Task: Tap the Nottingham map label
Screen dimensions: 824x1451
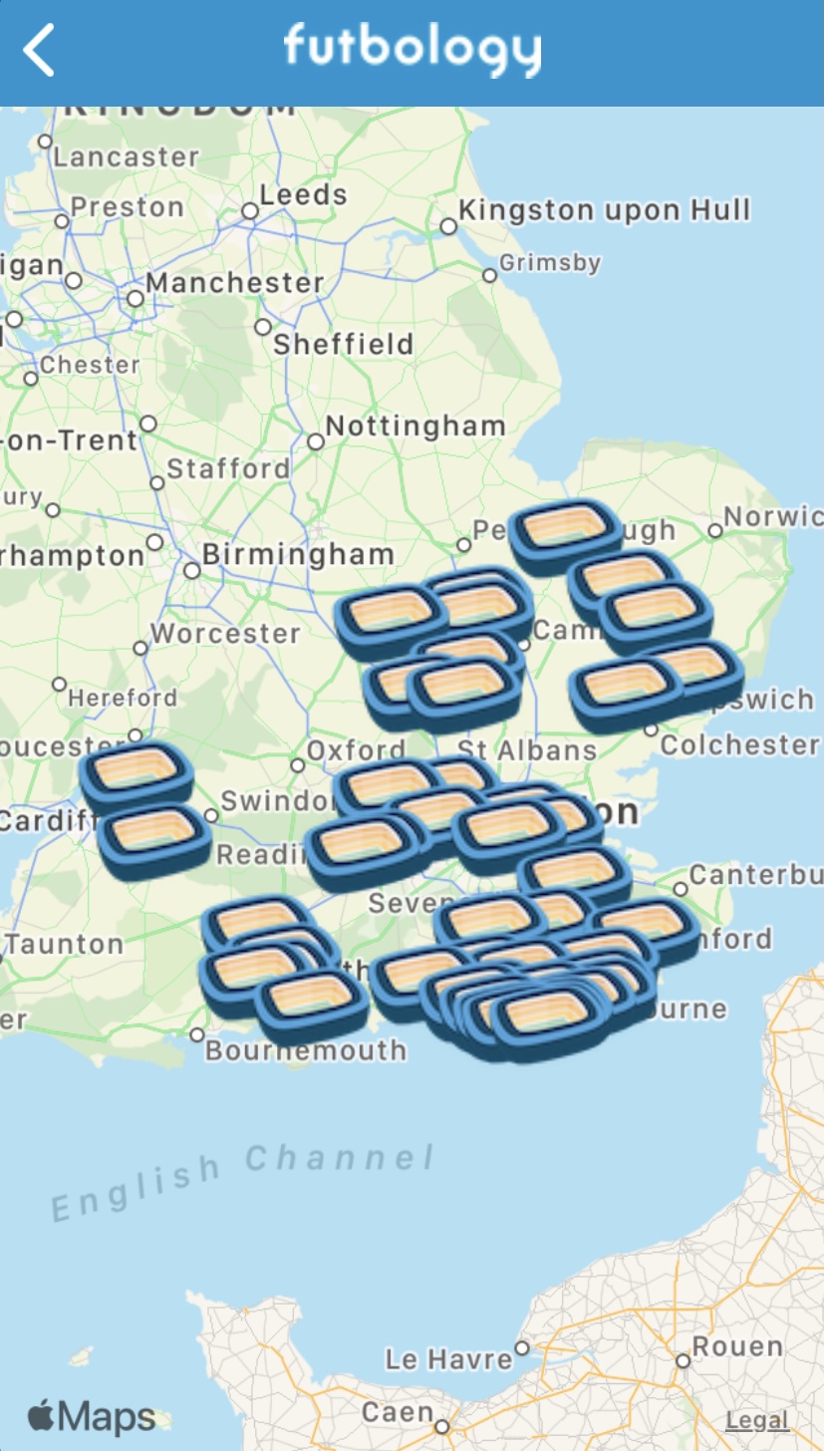Action: click(415, 427)
